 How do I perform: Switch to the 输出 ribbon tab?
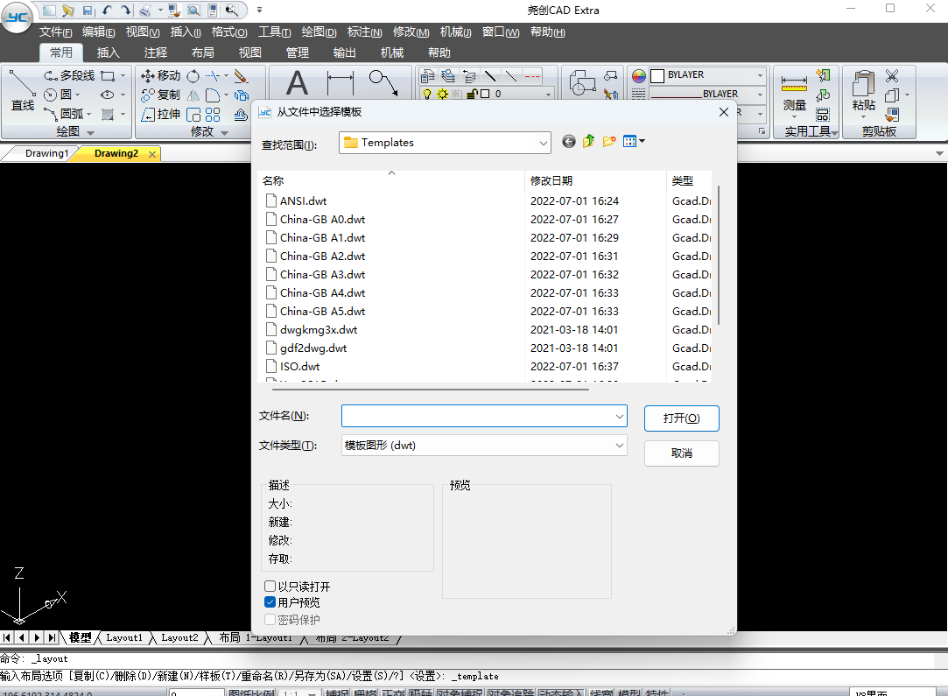pos(345,53)
